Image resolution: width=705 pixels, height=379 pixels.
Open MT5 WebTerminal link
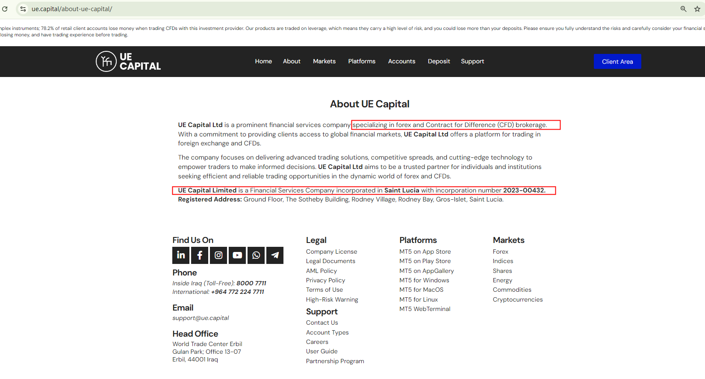425,309
